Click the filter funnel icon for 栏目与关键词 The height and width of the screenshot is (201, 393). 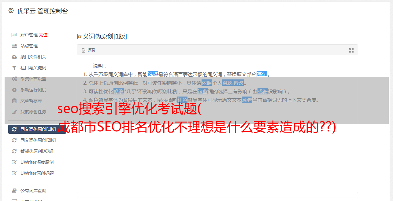(14, 68)
